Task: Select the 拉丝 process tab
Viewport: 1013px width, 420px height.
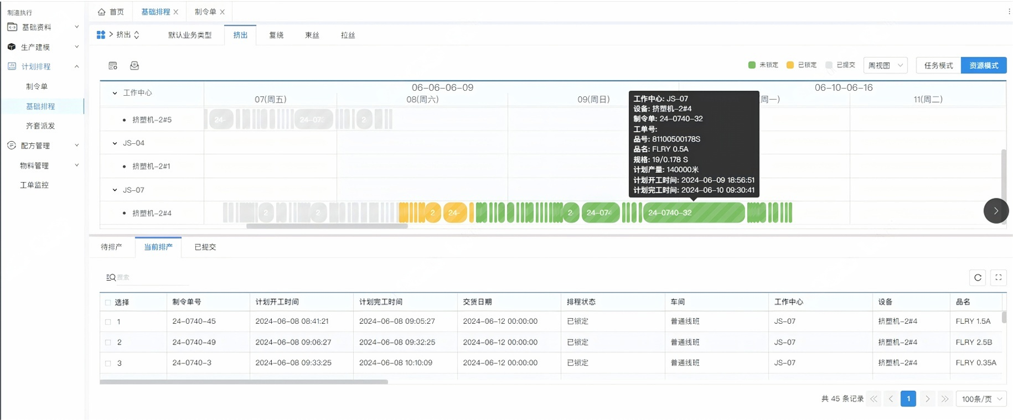Action: (x=348, y=35)
